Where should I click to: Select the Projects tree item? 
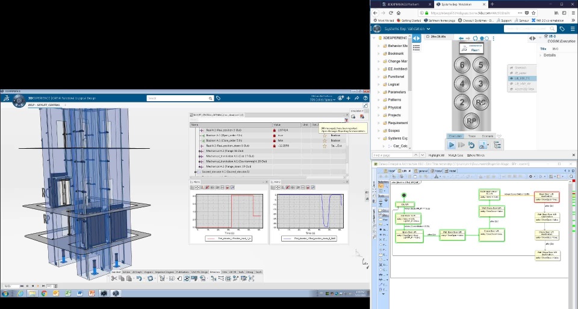click(394, 115)
